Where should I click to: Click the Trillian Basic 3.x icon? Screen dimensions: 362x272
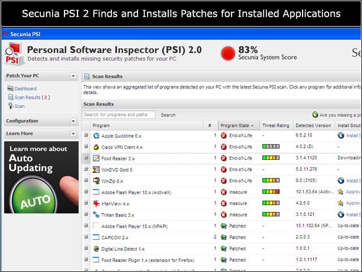tap(96, 215)
